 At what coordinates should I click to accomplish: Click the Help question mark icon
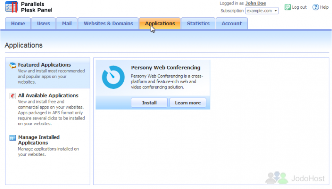[315, 7]
